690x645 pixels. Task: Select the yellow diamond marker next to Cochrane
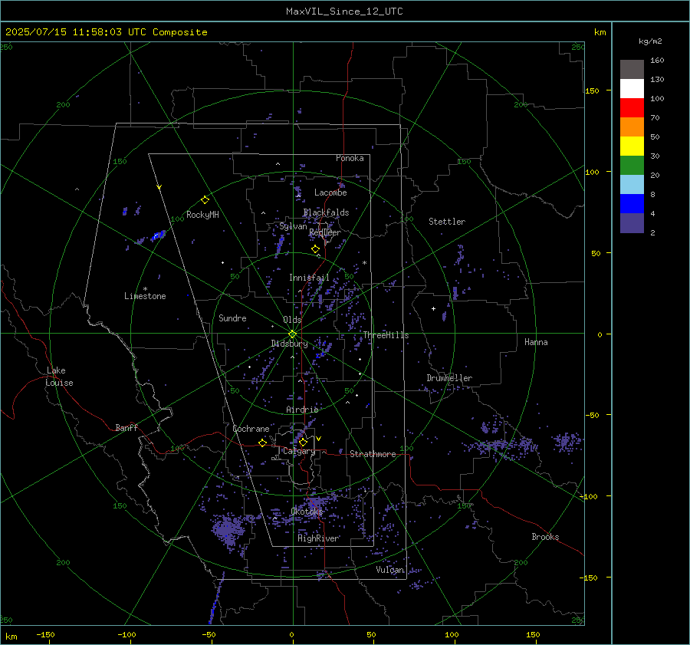point(262,443)
